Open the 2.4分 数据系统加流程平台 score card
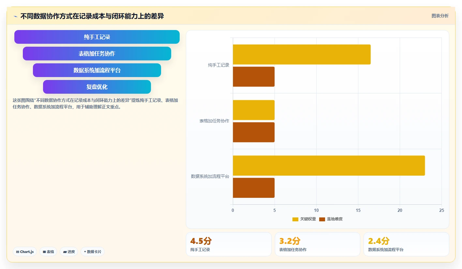The image size is (462, 269). click(406, 244)
